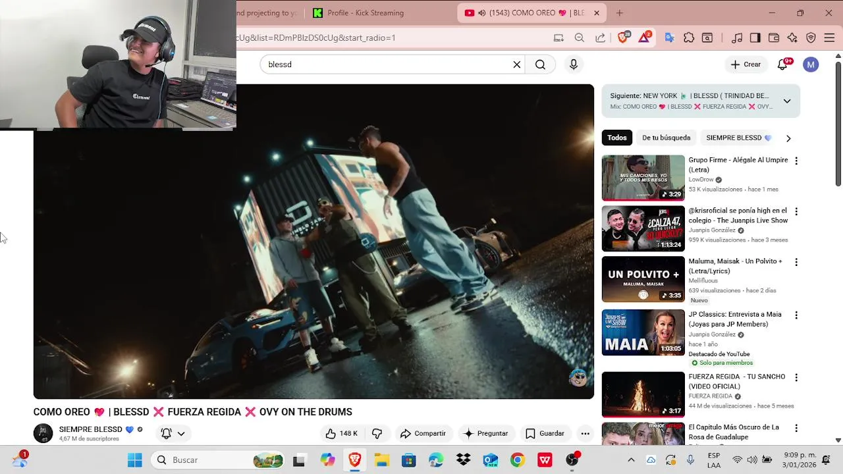This screenshot has height=474, width=843.
Task: Open the Windows Start button
Action: pyautogui.click(x=134, y=460)
